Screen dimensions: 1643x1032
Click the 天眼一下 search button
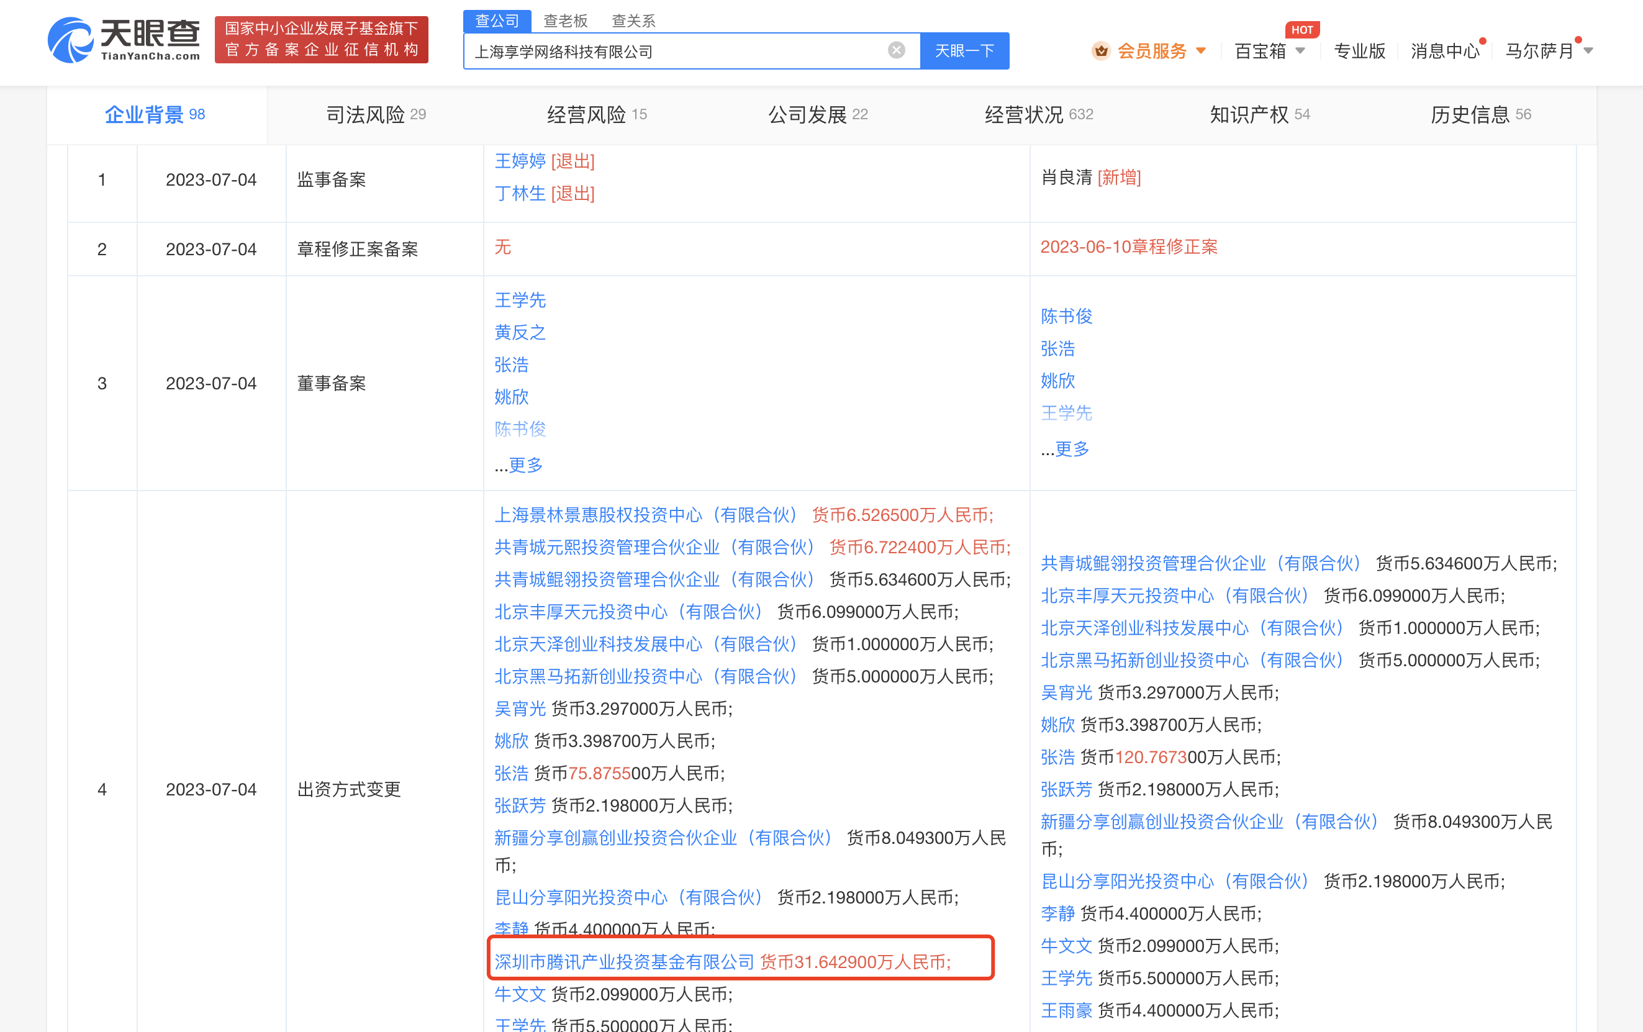[x=964, y=50]
